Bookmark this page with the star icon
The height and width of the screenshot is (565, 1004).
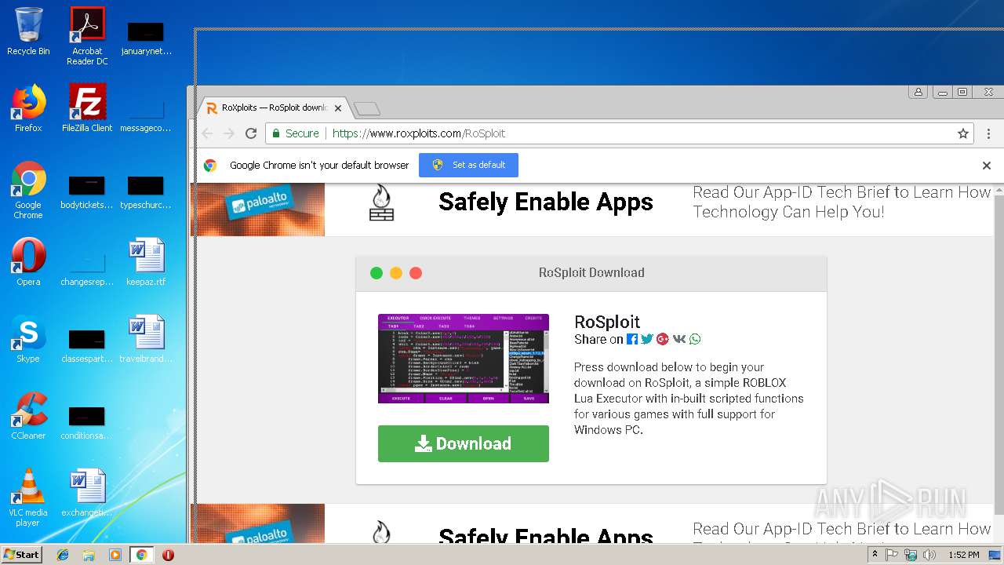coord(963,133)
